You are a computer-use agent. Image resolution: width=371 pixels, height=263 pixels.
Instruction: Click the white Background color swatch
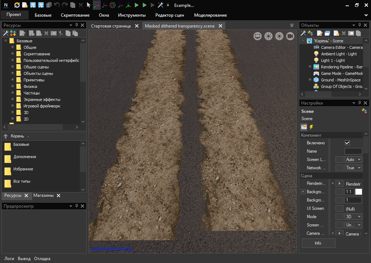click(358, 192)
